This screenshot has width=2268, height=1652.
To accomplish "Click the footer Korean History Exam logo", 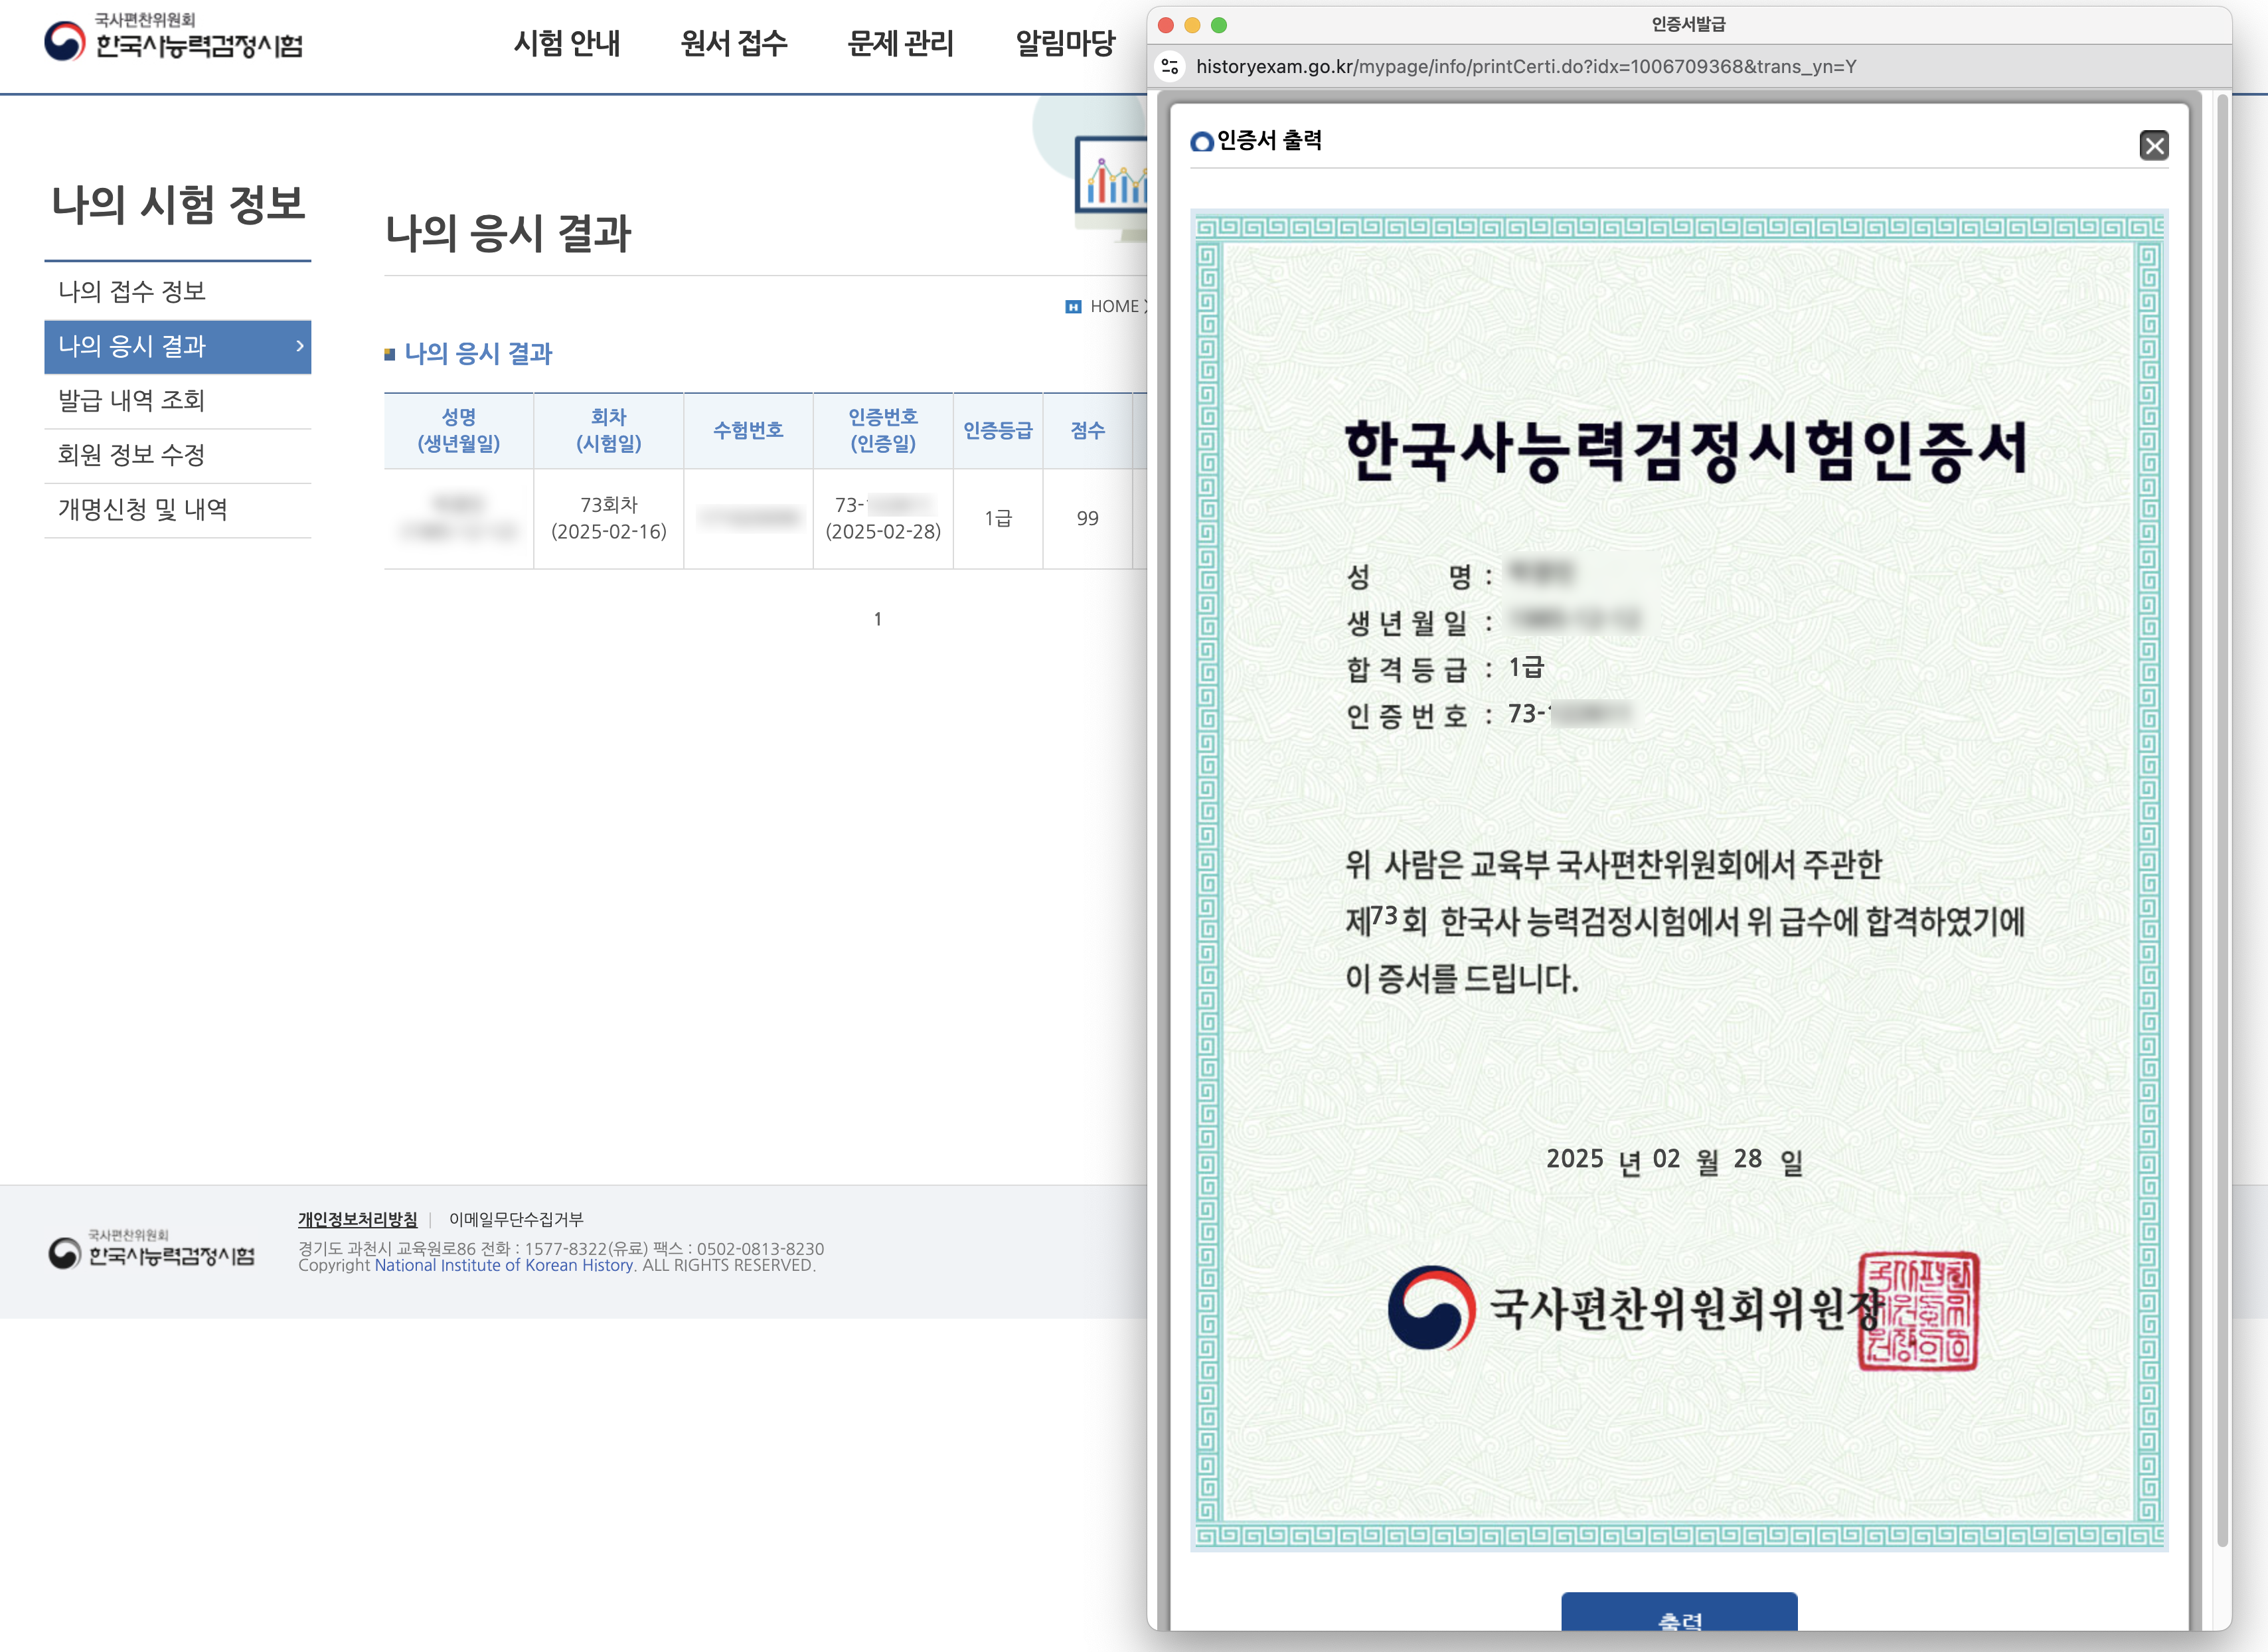I will tap(152, 1251).
